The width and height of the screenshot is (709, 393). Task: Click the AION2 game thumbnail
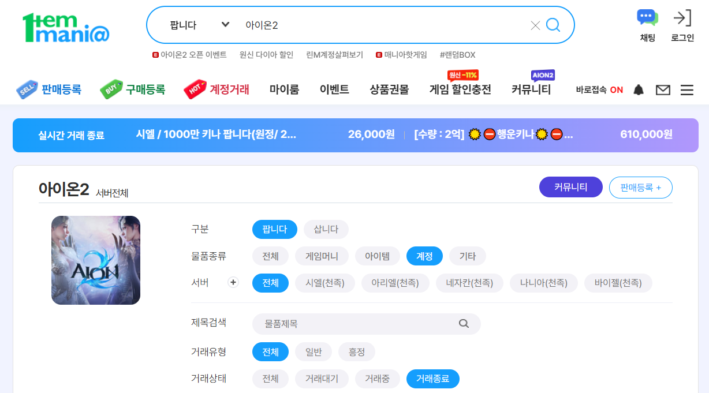(96, 260)
